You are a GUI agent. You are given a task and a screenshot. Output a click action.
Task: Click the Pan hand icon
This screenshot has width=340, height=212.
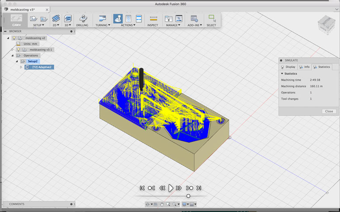(x=162, y=204)
